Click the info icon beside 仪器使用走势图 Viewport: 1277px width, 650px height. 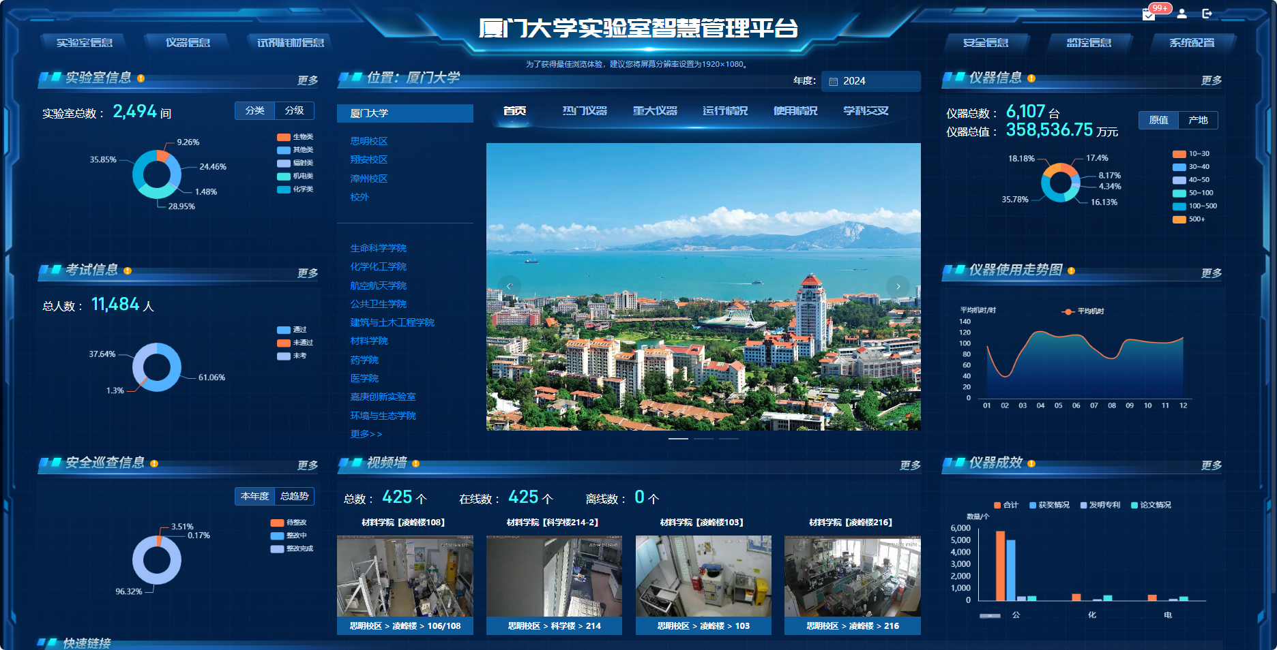(x=1071, y=271)
